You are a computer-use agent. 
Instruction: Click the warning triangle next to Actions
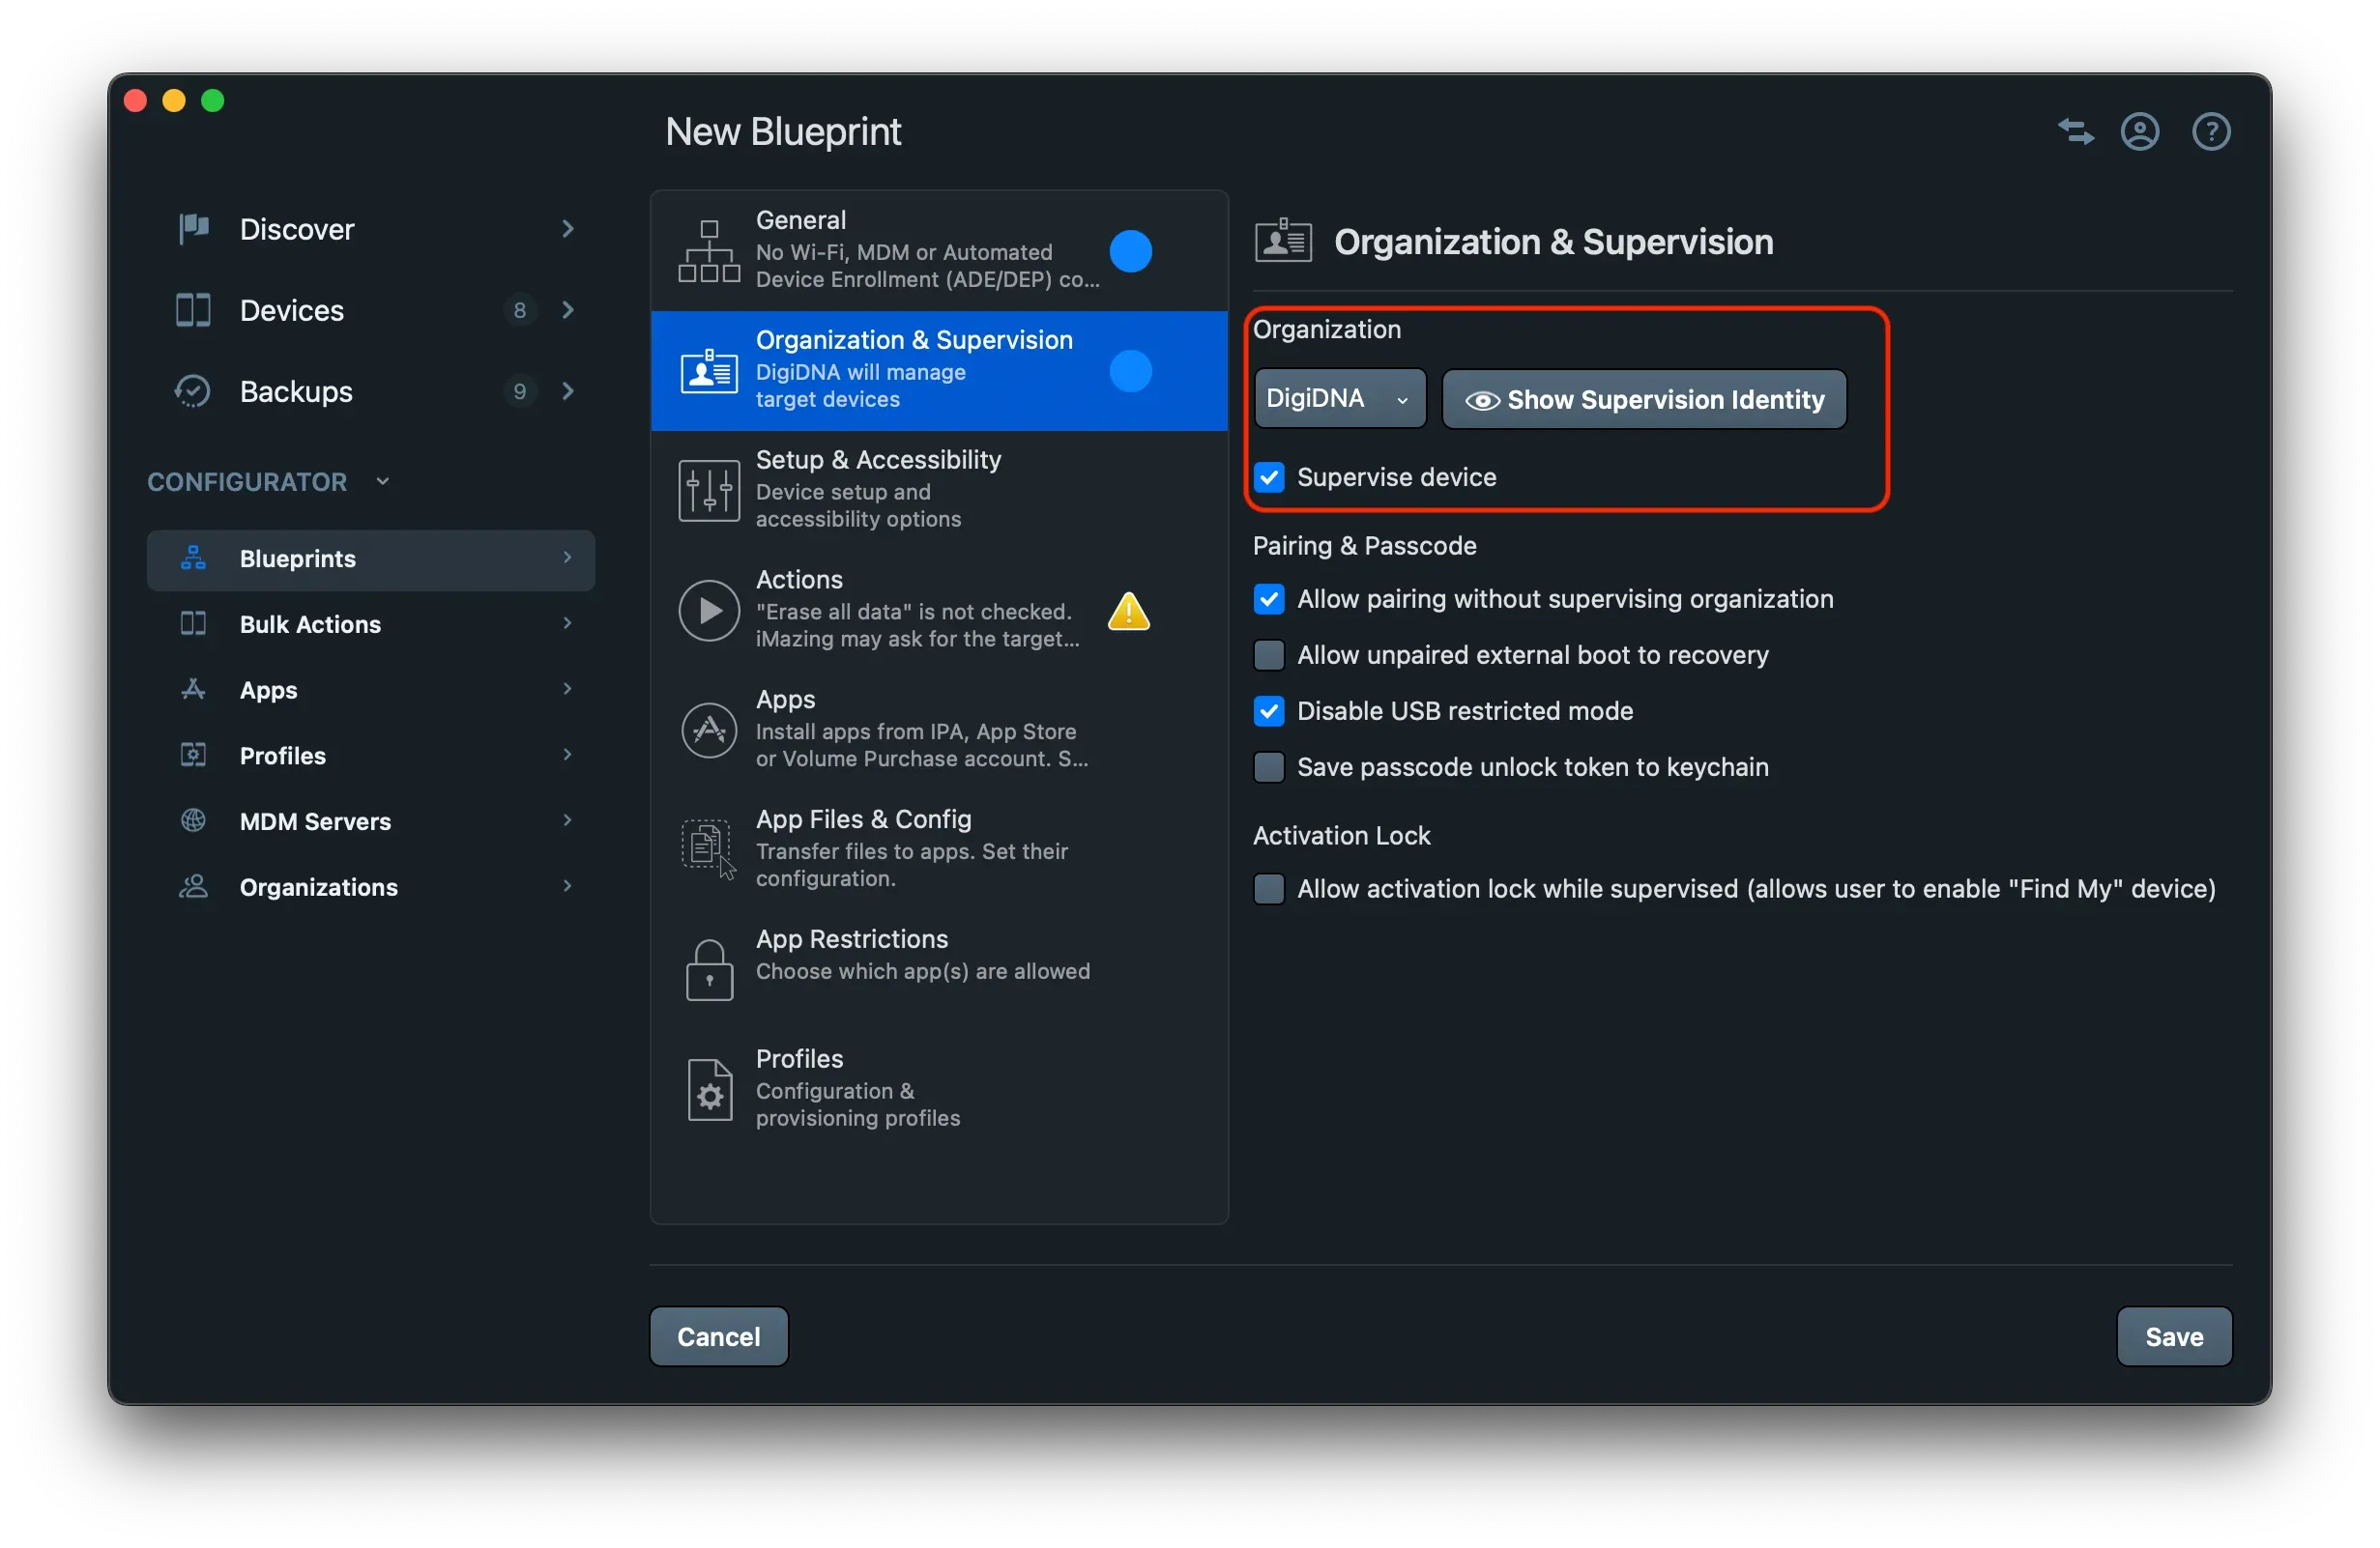pos(1128,612)
